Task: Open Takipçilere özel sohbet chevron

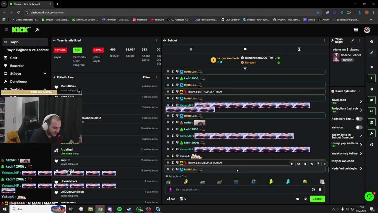Action: [361, 110]
